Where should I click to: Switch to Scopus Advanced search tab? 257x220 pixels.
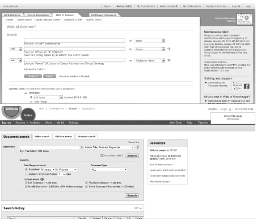click(x=86, y=137)
